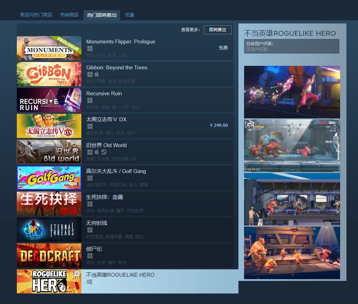Viewport: 358px width, 304px height.
Task: Open 不当英雄ROGUELIKE HERO title in list
Action: click(120, 275)
